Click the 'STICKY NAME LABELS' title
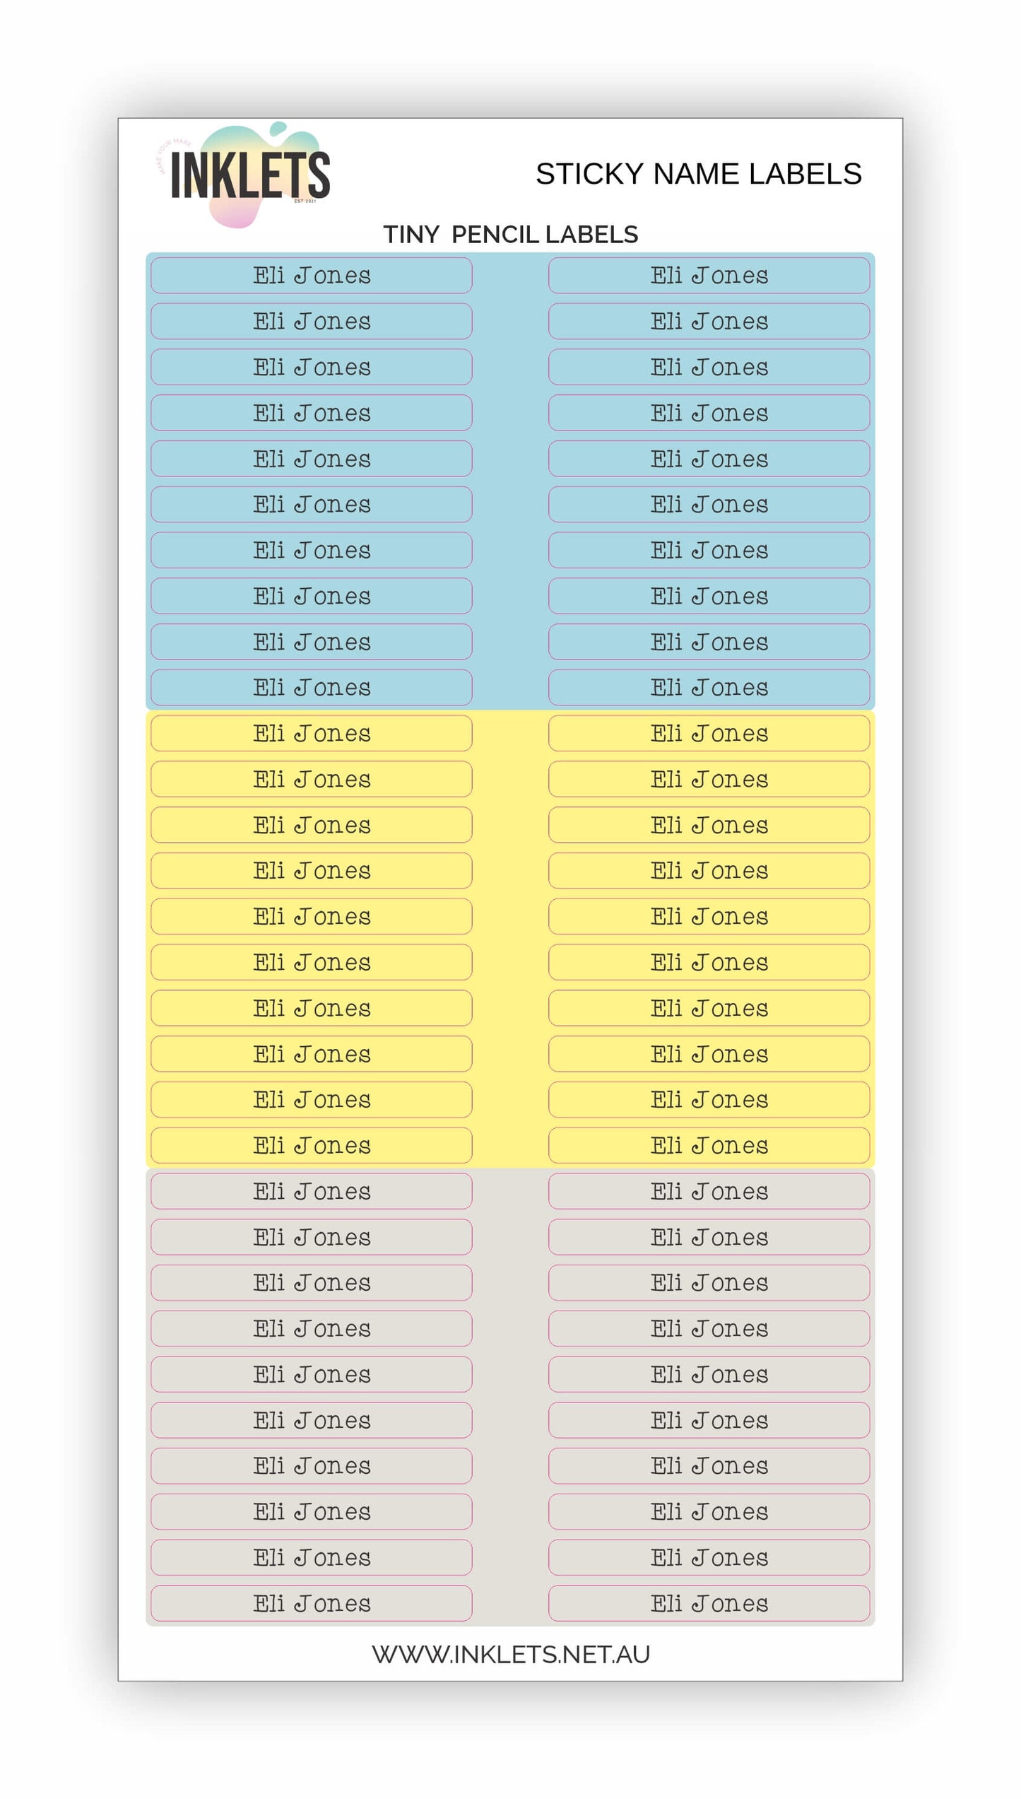This screenshot has width=1021, height=1799. [x=698, y=174]
